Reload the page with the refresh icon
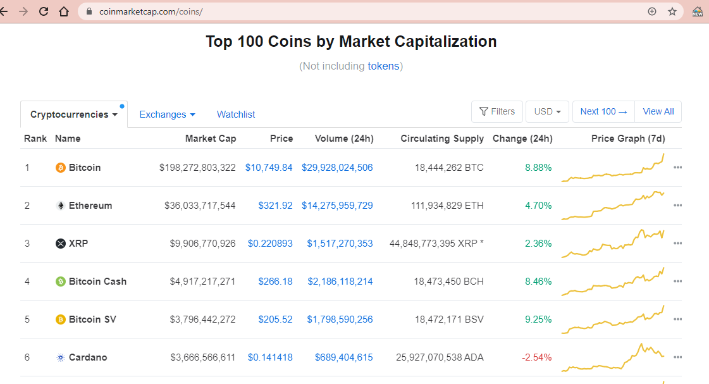 tap(44, 11)
